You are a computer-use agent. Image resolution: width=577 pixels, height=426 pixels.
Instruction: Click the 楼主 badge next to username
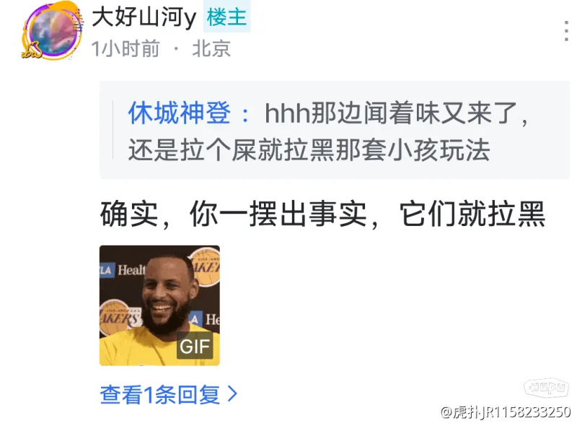click(x=226, y=17)
